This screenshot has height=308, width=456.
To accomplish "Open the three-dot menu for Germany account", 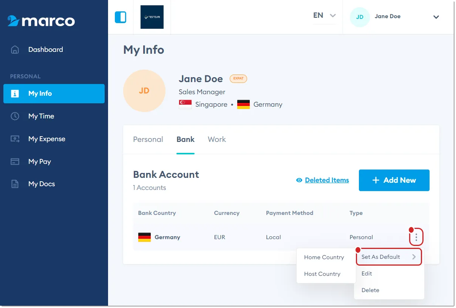I will (x=416, y=237).
